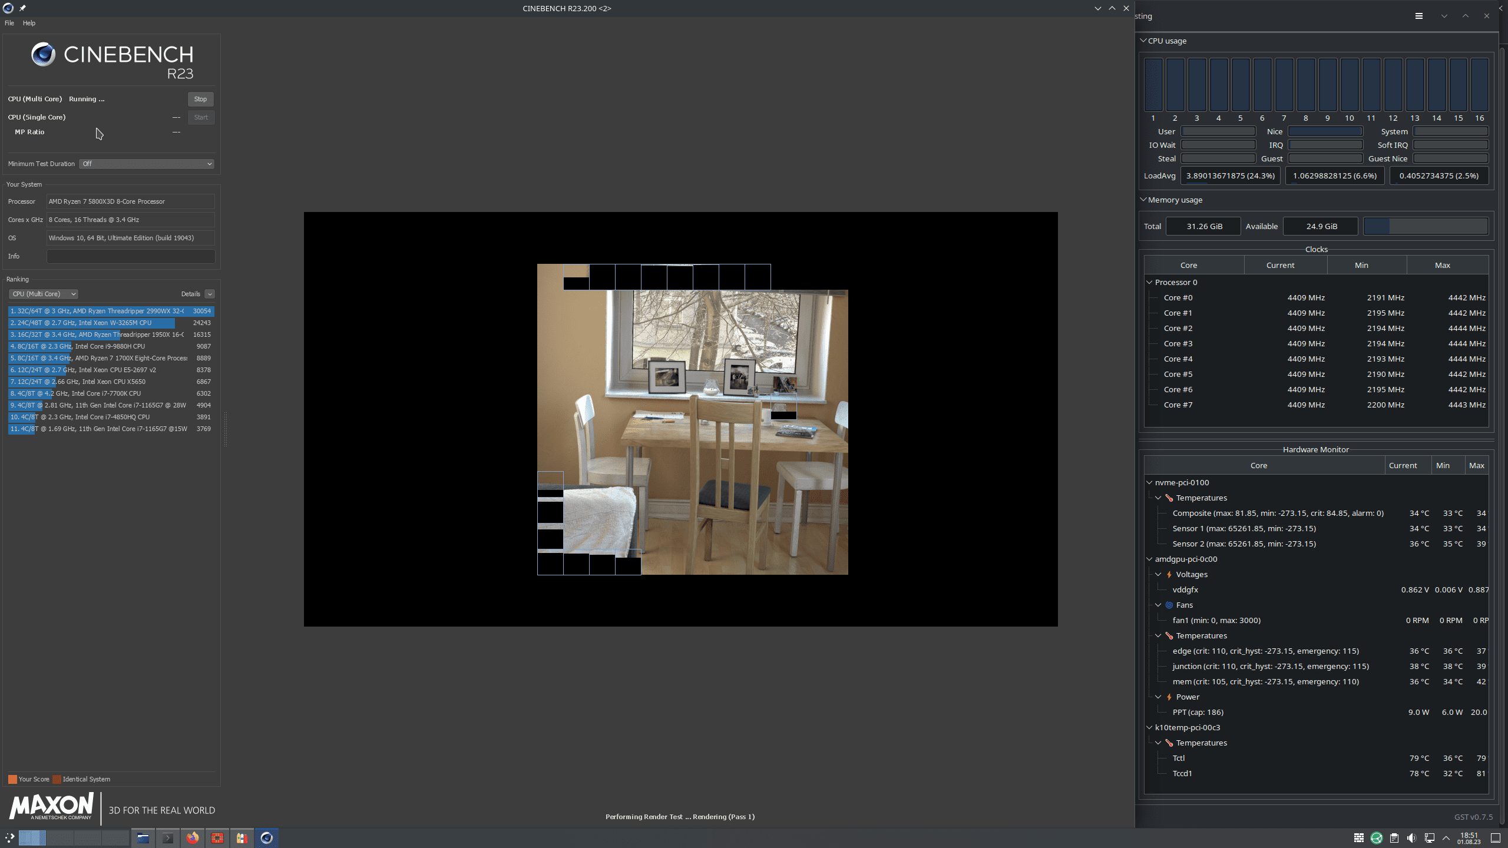The image size is (1508, 848).
Task: Collapse amdgpu Power node
Action: click(1158, 697)
